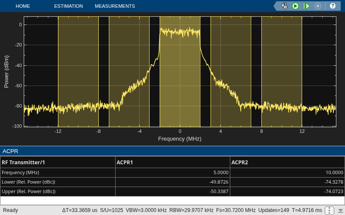Click the Step forward button
The width and height of the screenshot is (345, 215).
click(x=306, y=6)
